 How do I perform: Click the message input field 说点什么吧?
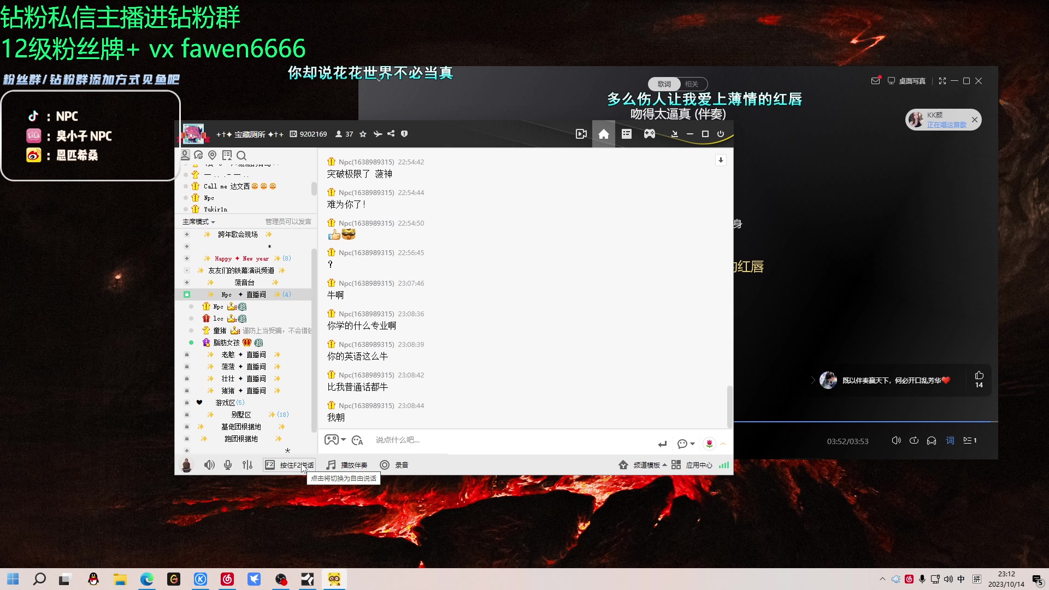tap(492, 440)
